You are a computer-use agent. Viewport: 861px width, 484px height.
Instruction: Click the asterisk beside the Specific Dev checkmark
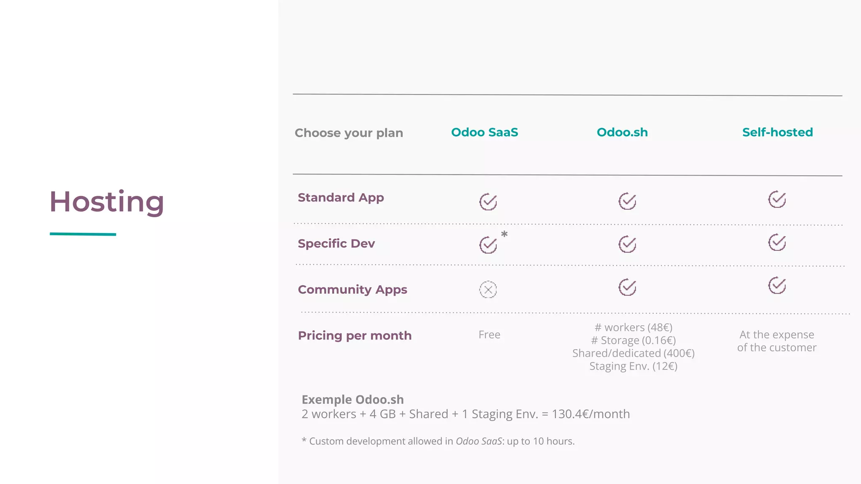click(504, 234)
